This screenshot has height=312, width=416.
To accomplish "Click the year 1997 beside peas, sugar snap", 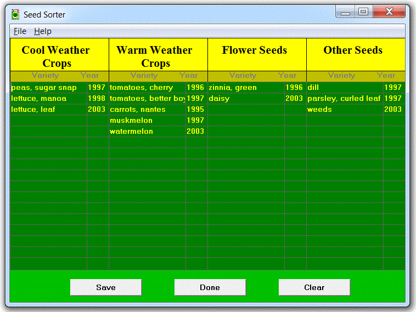I will point(98,88).
